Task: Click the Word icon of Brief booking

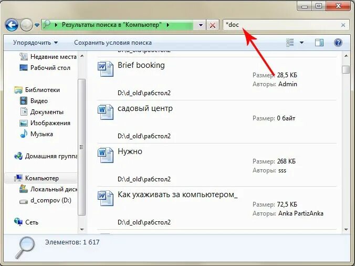Action: click(x=105, y=69)
